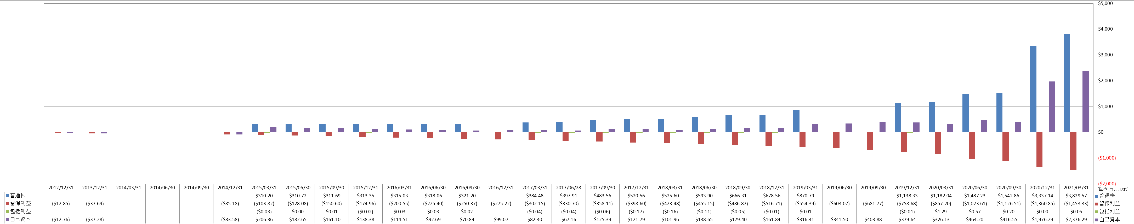Select the 2015/03/31 date column header

click(x=264, y=187)
